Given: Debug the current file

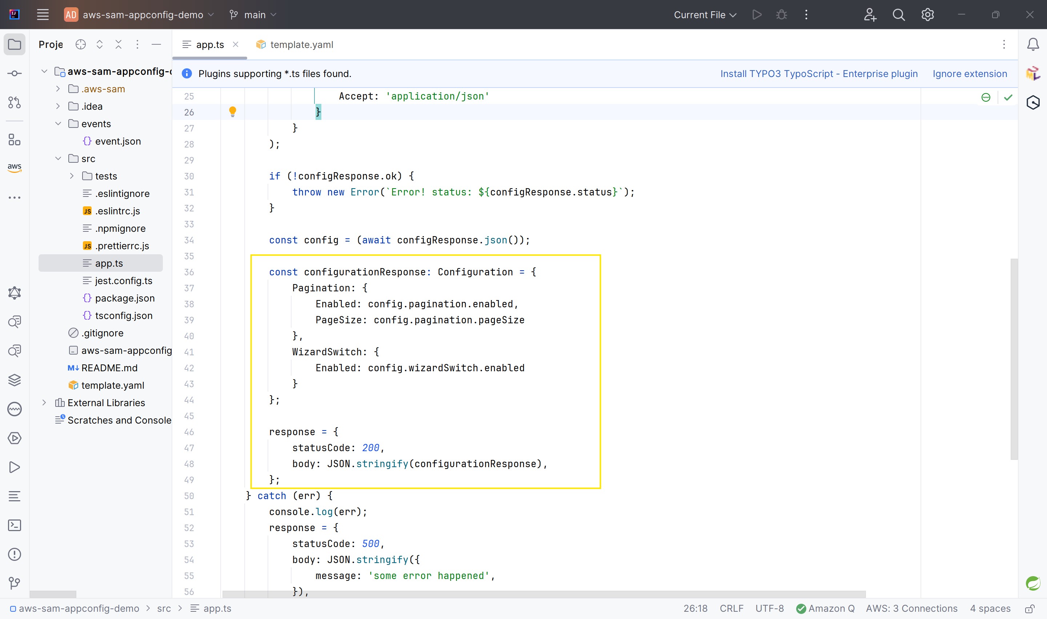Looking at the screenshot, I should [x=781, y=15].
